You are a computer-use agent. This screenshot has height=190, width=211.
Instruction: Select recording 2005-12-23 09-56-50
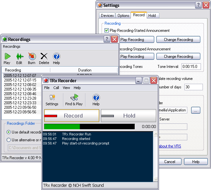[20, 108]
